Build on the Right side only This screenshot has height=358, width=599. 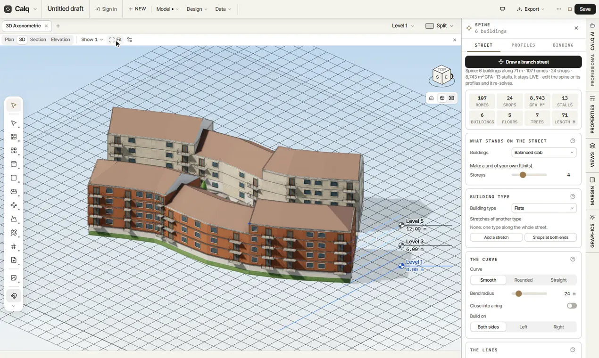558,327
